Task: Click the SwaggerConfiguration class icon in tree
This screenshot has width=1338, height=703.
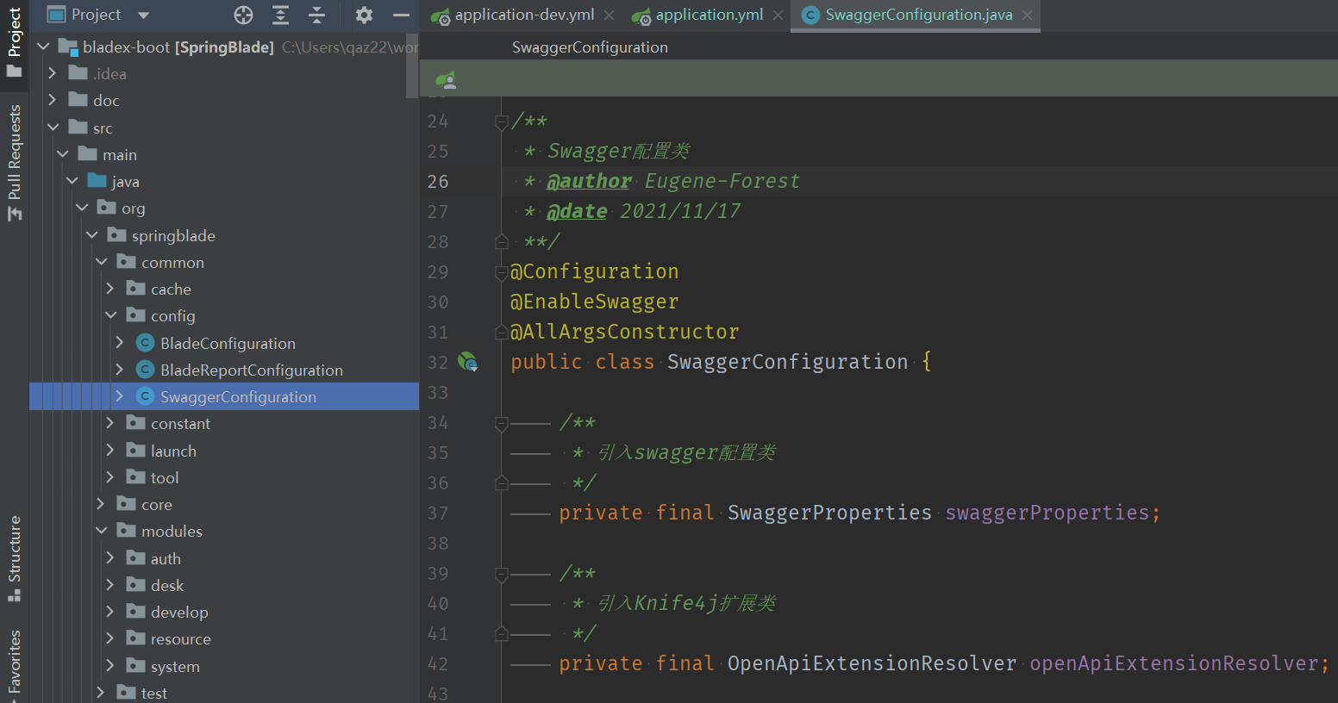Action: coord(146,396)
